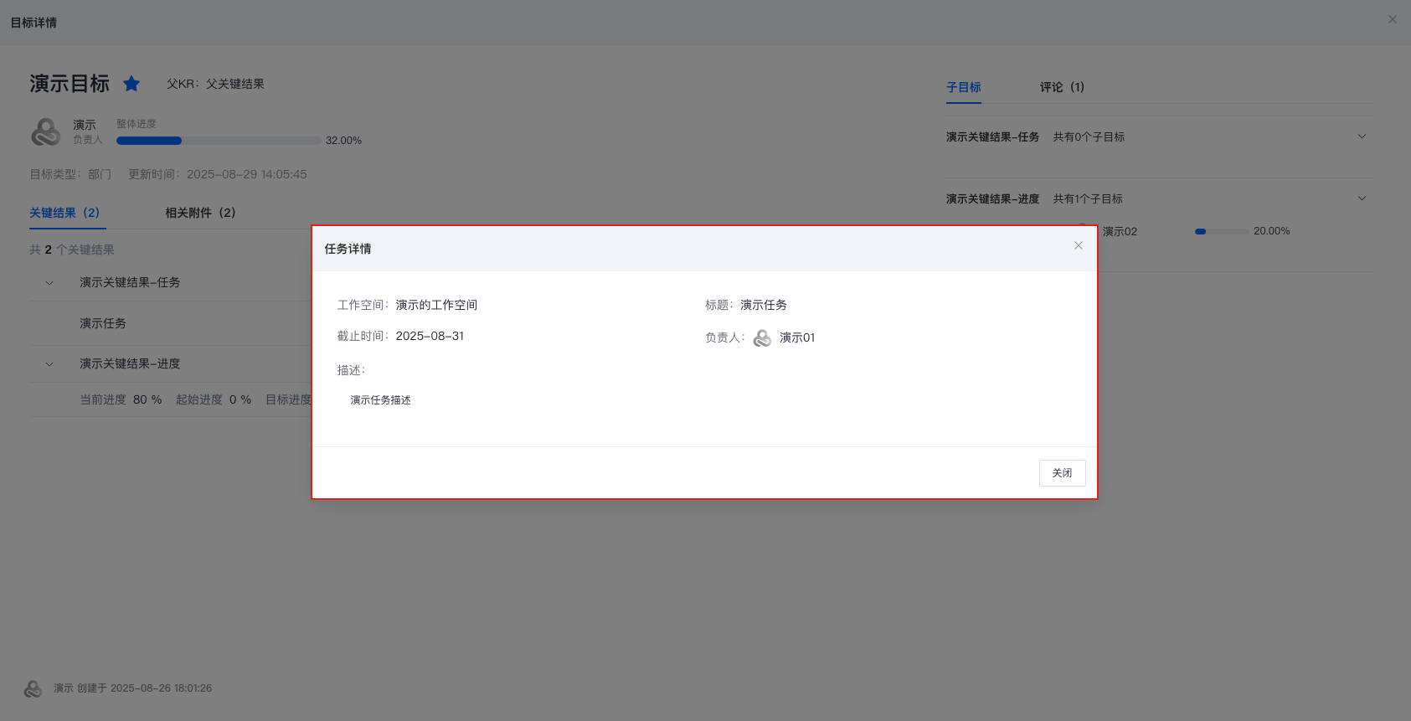Close the 任务详情 dialog with X icon
The image size is (1411, 721).
(1079, 245)
